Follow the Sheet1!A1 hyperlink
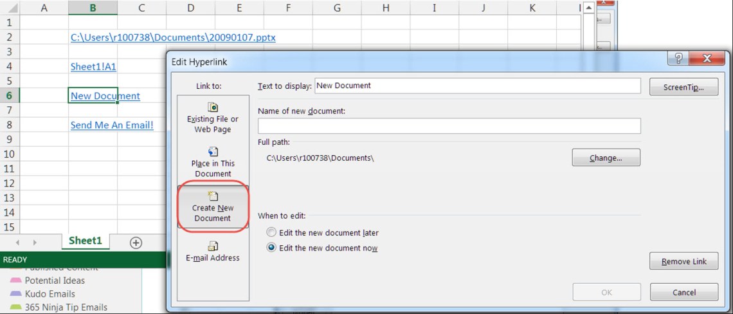Viewport: 733px width, 314px height. pyautogui.click(x=93, y=66)
